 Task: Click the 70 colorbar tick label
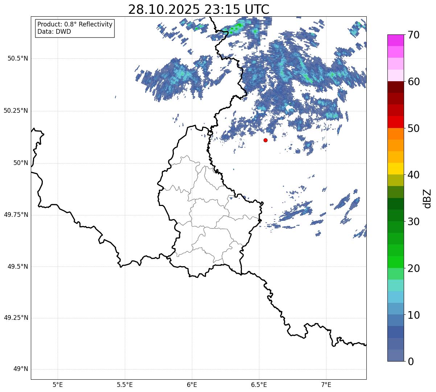(414, 35)
